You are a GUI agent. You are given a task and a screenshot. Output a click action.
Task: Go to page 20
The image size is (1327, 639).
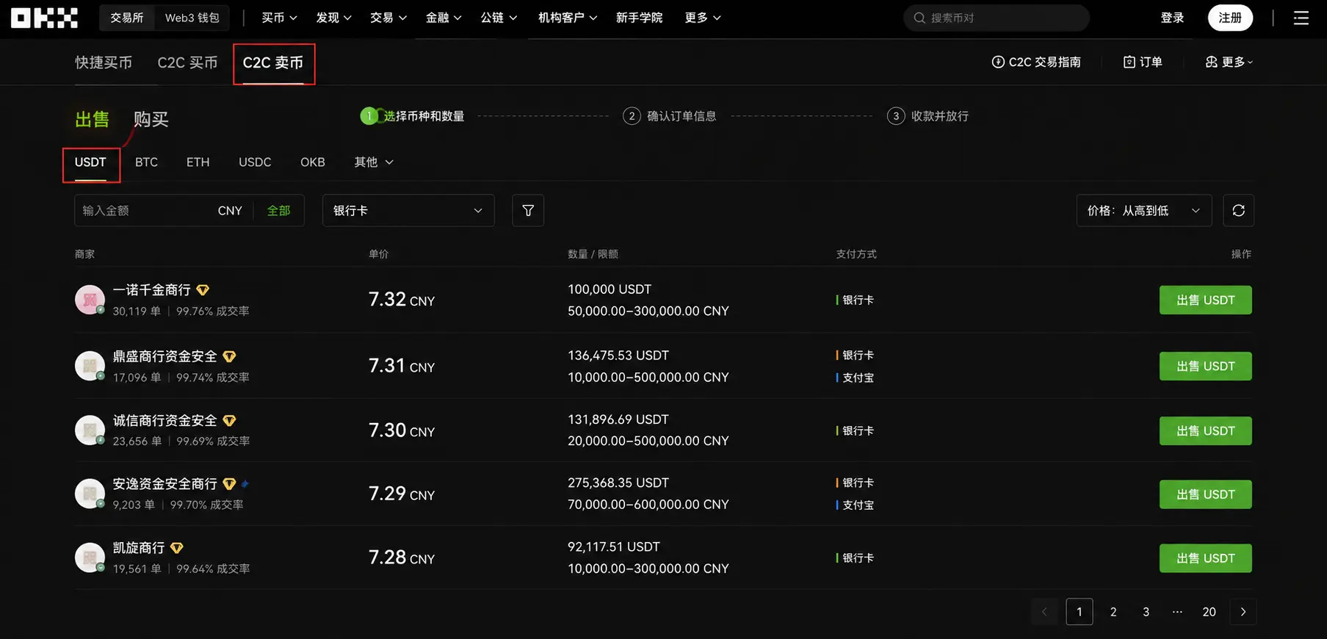coord(1209,612)
